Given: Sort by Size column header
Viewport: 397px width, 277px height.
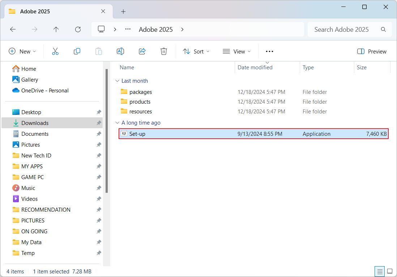Looking at the screenshot, I should pos(362,68).
